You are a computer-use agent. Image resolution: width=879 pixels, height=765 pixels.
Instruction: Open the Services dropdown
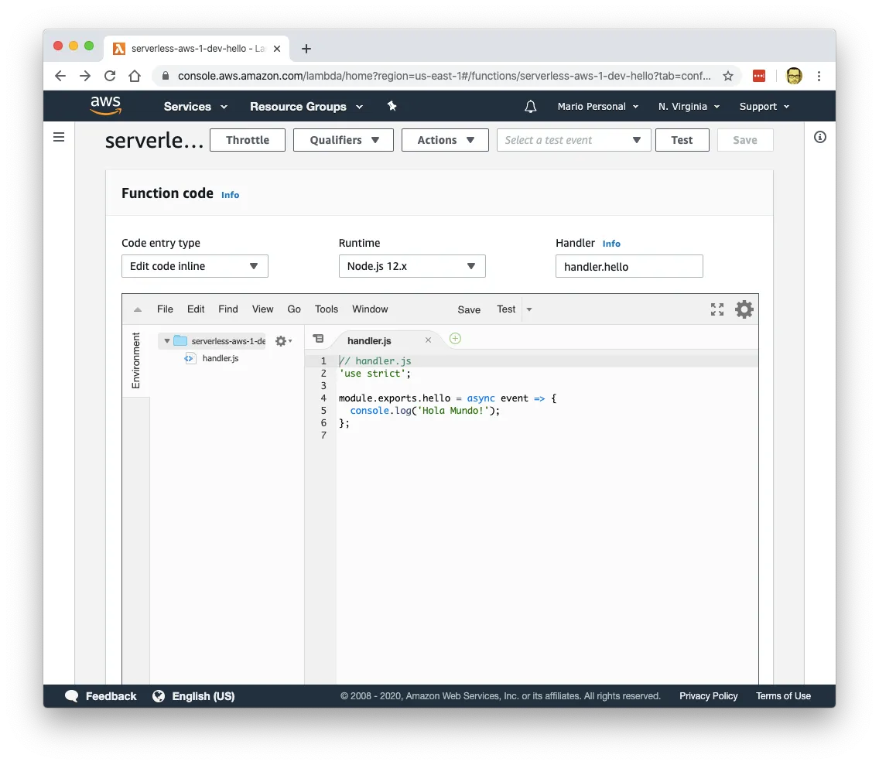click(195, 107)
